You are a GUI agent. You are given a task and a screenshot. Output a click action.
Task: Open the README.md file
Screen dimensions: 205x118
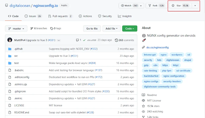point(22,112)
